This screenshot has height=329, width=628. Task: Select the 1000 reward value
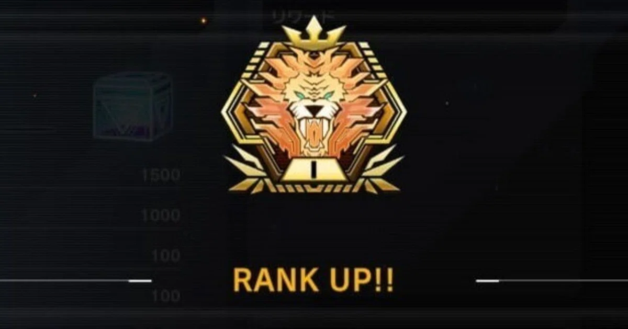[x=161, y=215]
